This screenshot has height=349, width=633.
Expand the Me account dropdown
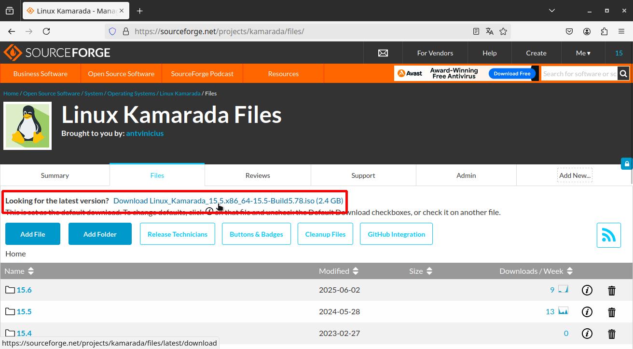click(583, 53)
